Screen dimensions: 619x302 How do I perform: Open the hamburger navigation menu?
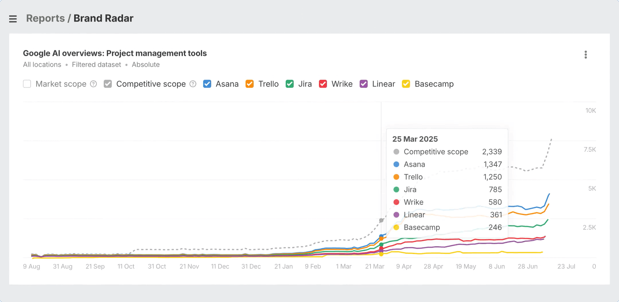(x=13, y=19)
